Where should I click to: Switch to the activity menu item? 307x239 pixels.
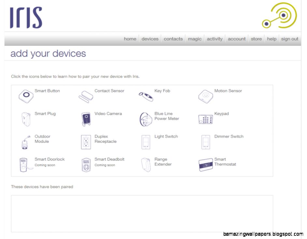tap(215, 39)
